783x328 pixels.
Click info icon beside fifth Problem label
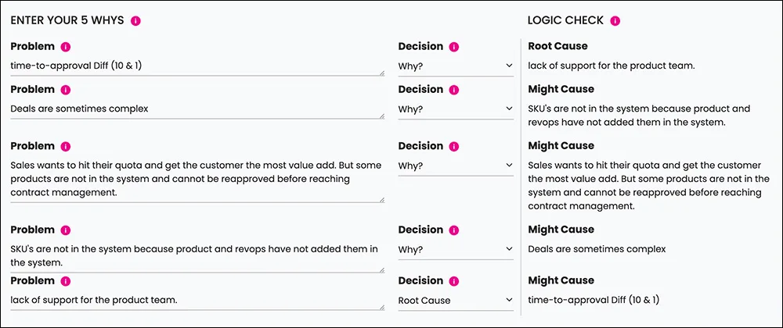pos(66,281)
